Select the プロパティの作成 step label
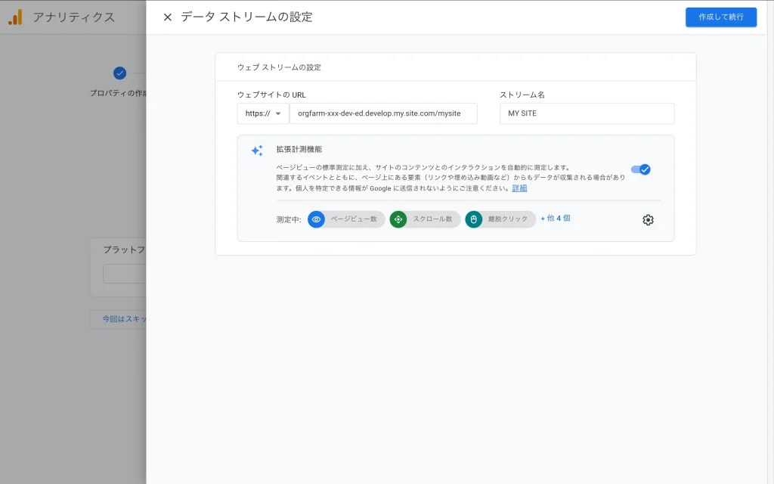 [x=119, y=93]
